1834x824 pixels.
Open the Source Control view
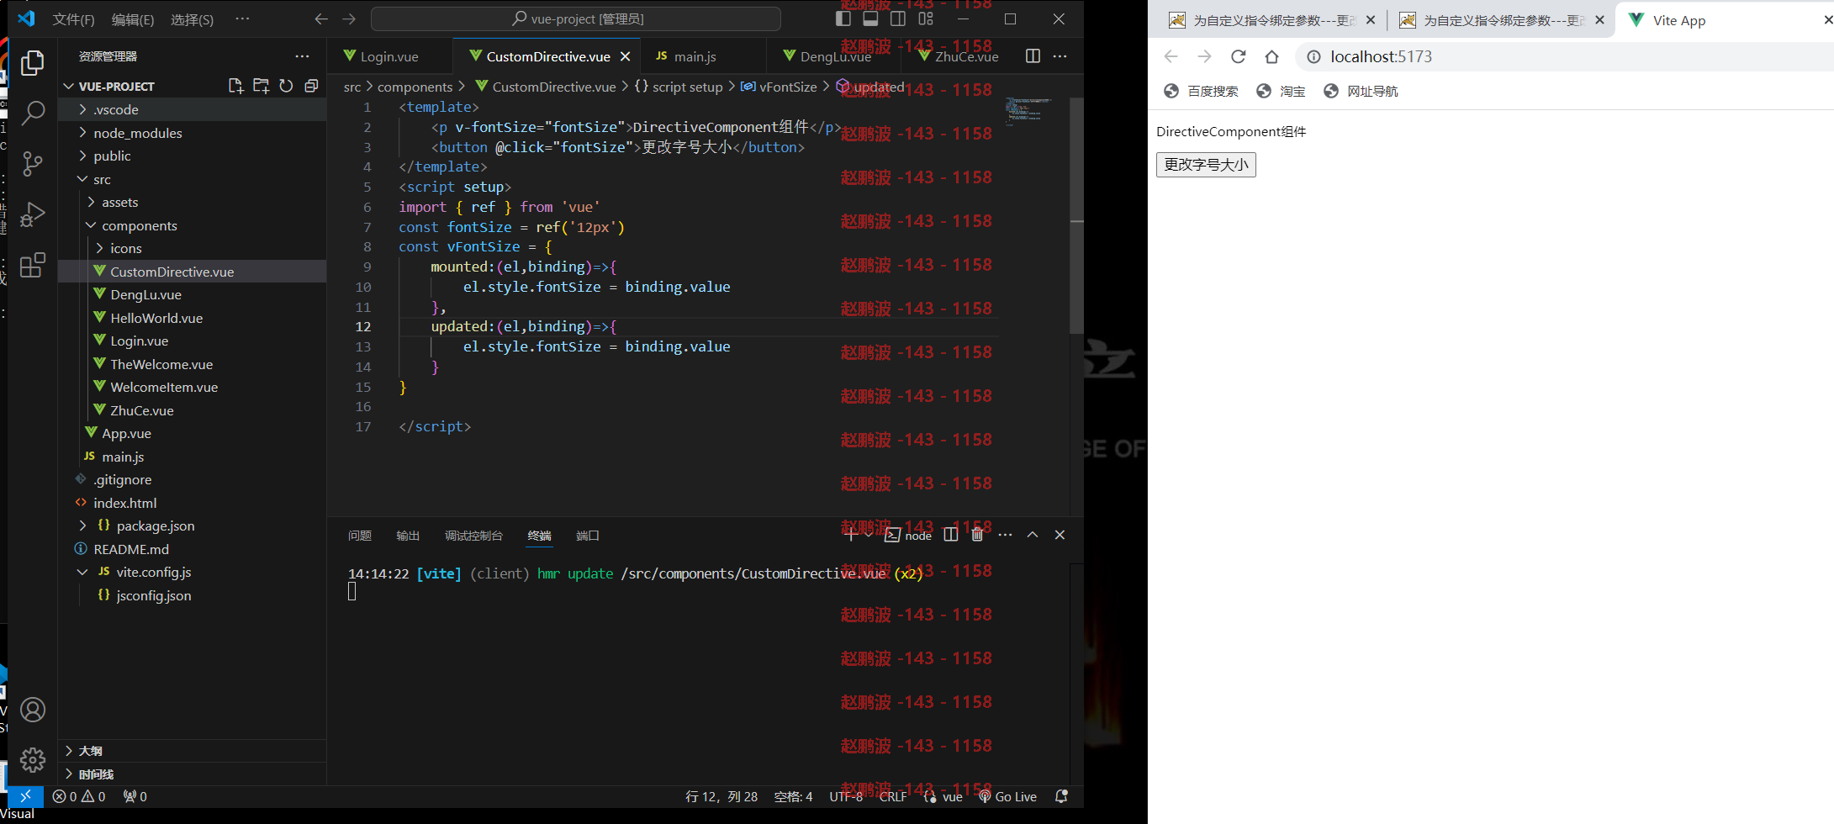click(x=32, y=163)
